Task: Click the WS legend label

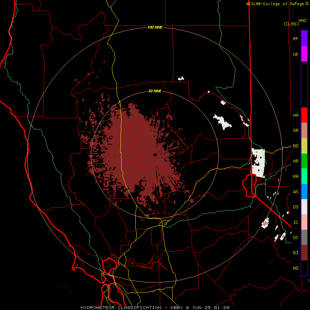Action: (296, 192)
